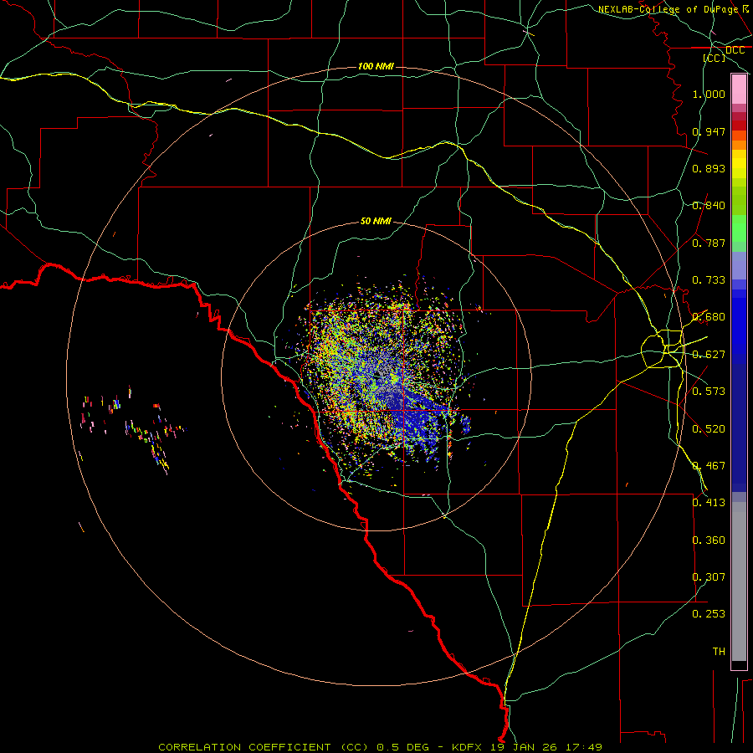
Task: Select the 0.893 scale value
Action: point(709,168)
